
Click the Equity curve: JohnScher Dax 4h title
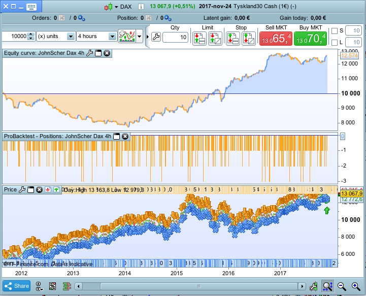tap(44, 53)
